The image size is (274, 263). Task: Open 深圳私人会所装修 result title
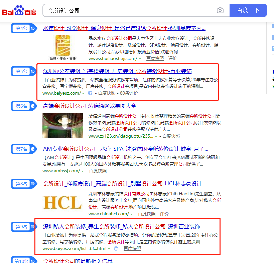coord(121,227)
